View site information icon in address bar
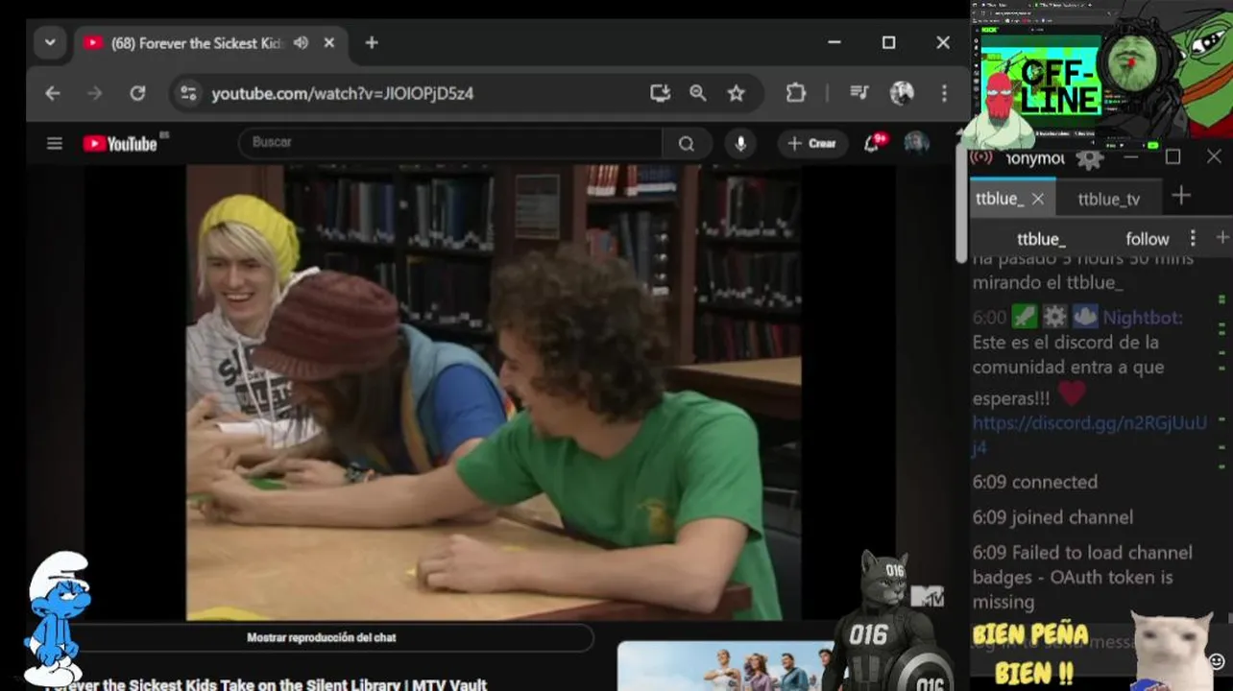This screenshot has width=1233, height=691. [188, 93]
